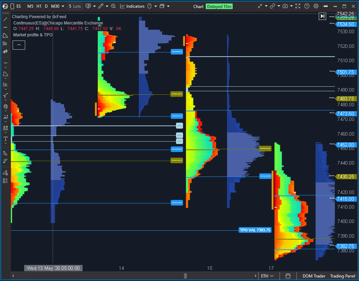The height and width of the screenshot is (281, 359).
Task: Click the sort descending levels icon
Action: (x=5, y=161)
